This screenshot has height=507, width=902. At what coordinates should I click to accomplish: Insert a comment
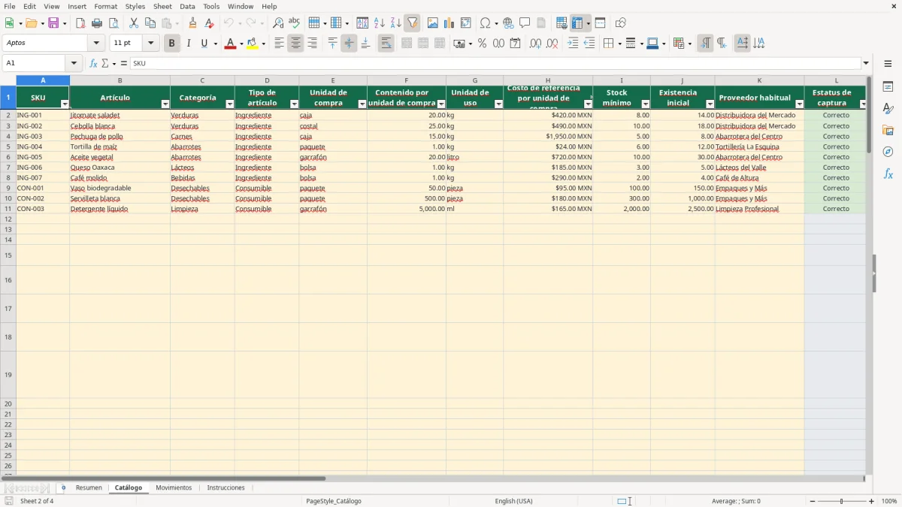coord(525,23)
